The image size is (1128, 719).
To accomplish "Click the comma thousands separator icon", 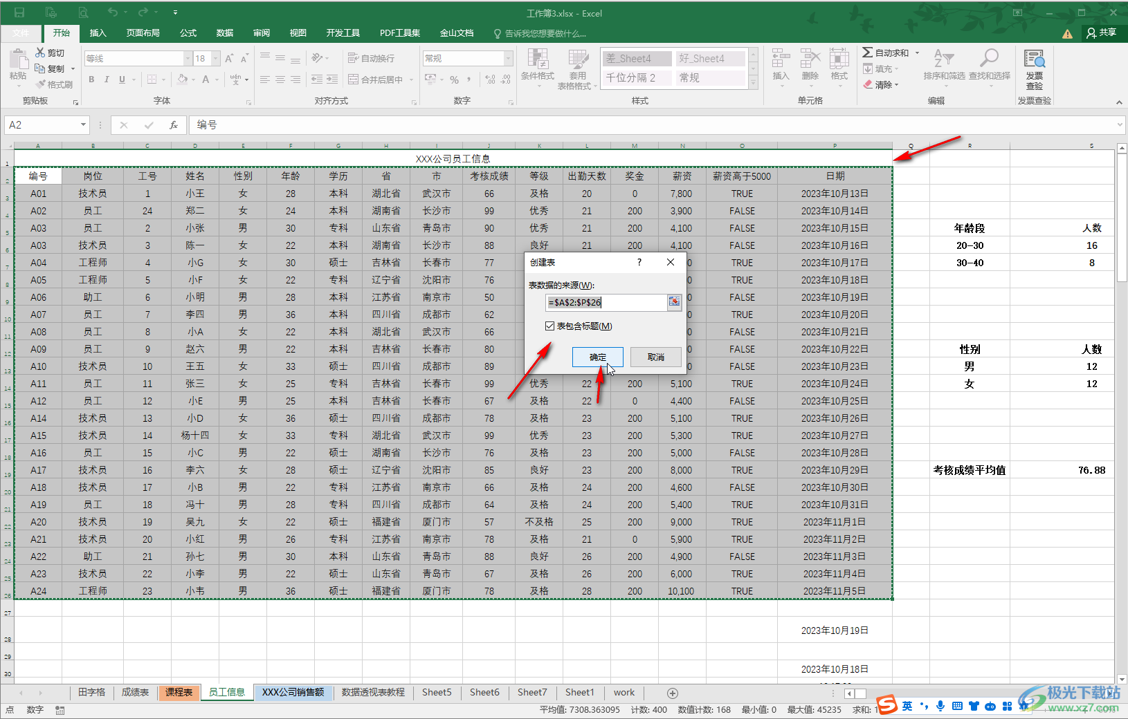I will [469, 80].
